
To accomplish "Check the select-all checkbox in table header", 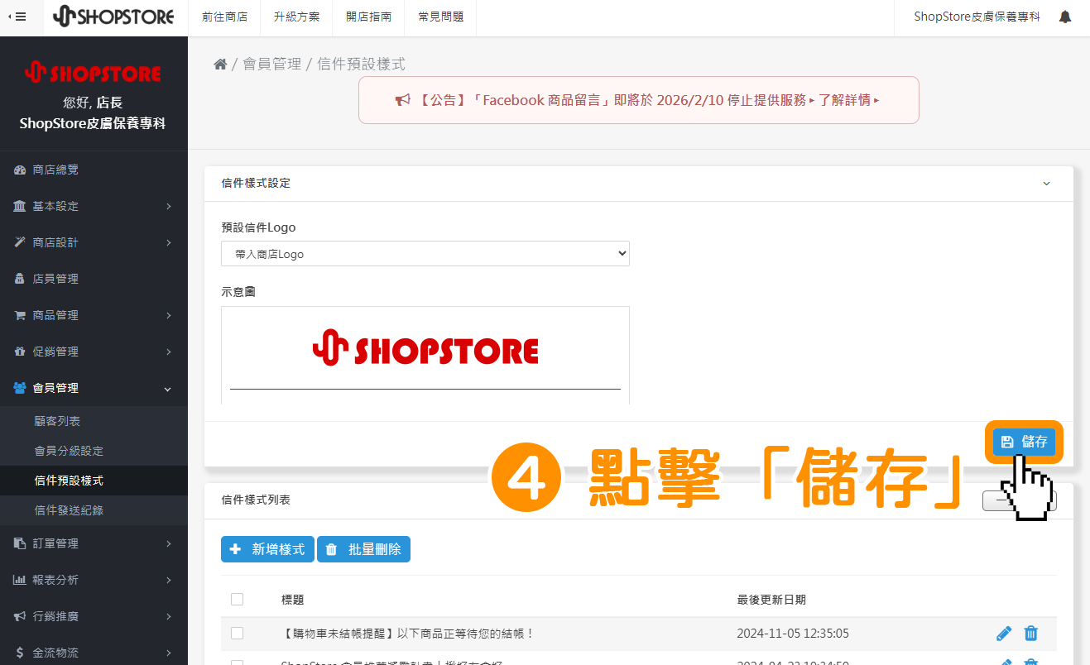I will point(238,600).
